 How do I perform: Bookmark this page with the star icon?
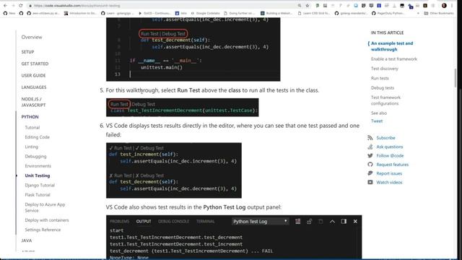[x=308, y=6]
